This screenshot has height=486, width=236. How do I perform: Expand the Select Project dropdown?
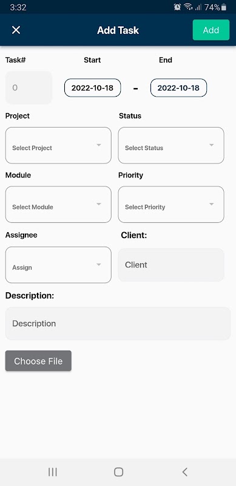pyautogui.click(x=58, y=145)
